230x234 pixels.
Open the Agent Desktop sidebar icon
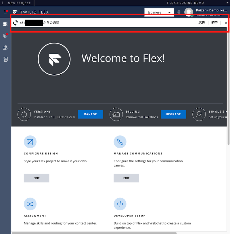click(x=5, y=24)
